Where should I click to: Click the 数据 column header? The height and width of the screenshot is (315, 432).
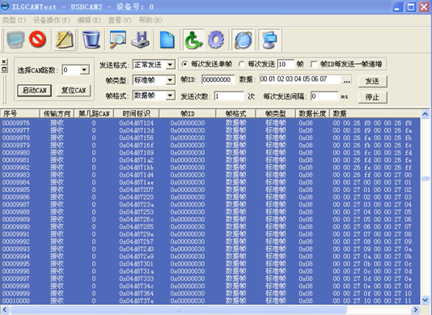(x=375, y=113)
